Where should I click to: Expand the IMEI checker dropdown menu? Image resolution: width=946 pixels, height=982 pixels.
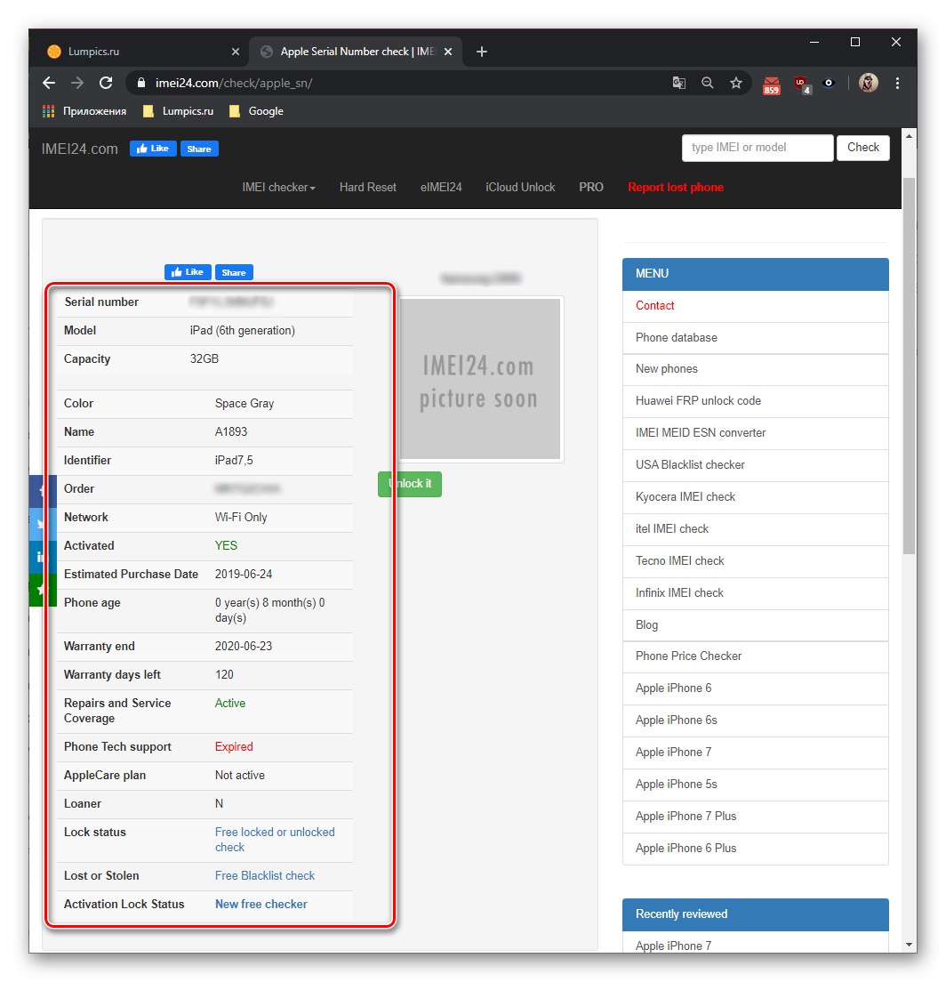[x=278, y=188]
